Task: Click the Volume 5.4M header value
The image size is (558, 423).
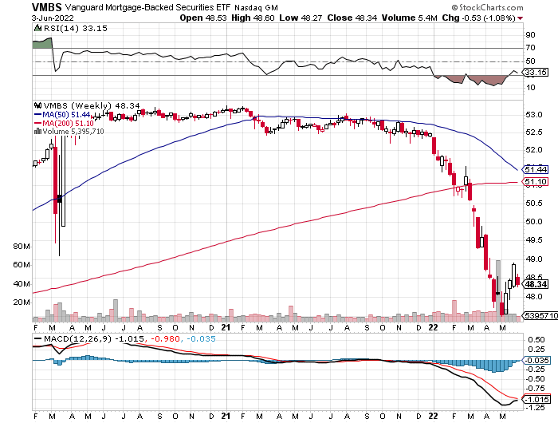Action: pyautogui.click(x=409, y=18)
